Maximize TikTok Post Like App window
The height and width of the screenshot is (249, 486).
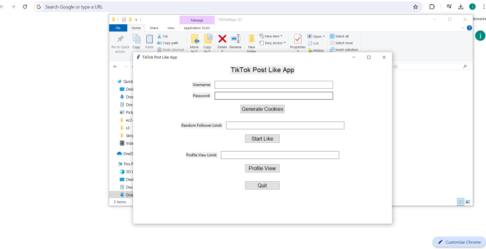369,57
